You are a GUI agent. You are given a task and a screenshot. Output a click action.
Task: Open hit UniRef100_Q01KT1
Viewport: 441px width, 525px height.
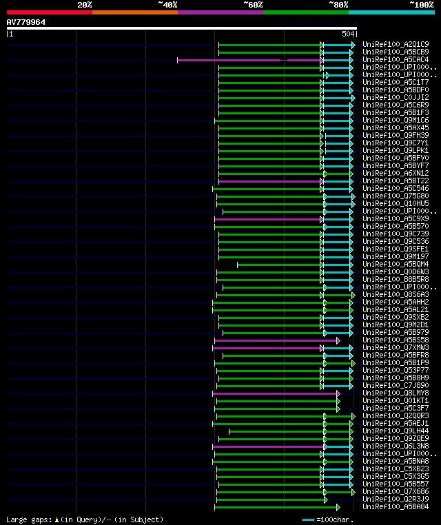[x=396, y=400]
